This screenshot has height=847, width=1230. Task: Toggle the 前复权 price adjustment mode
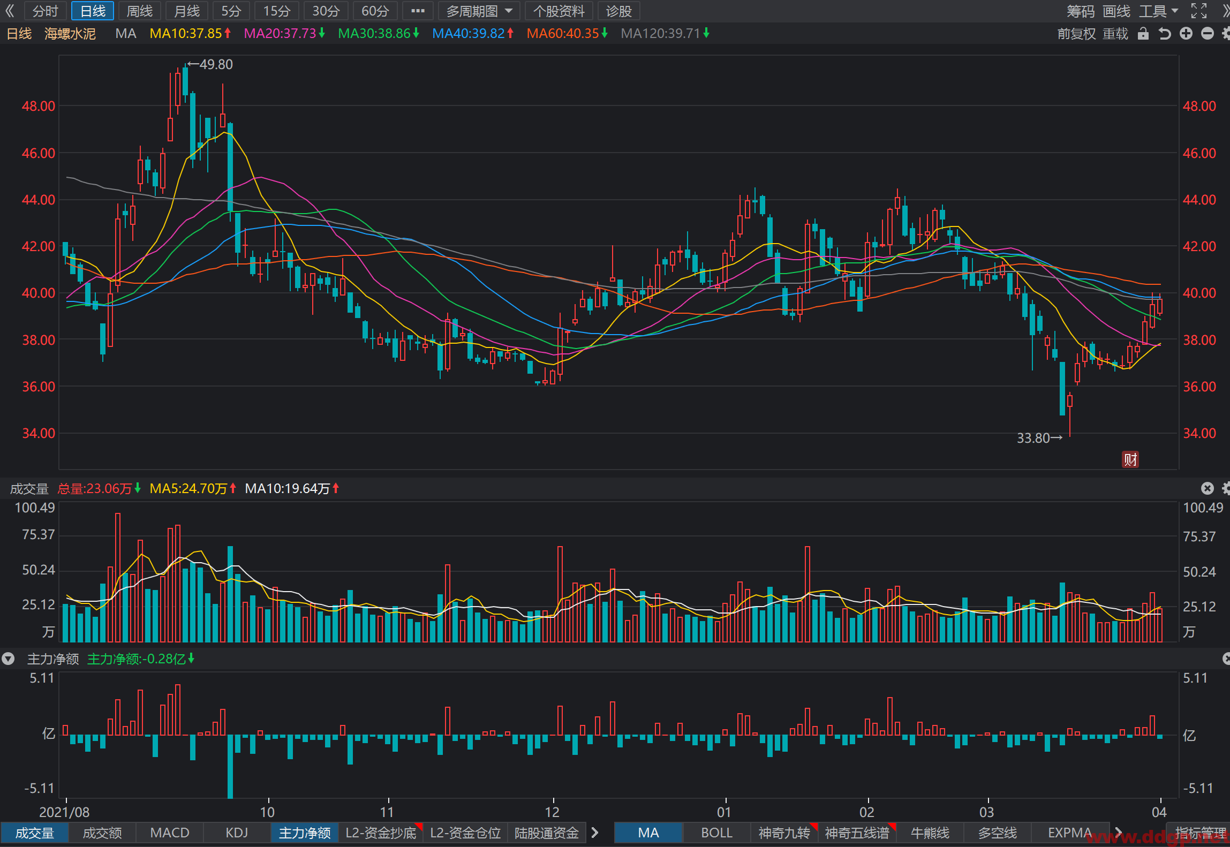1076,34
